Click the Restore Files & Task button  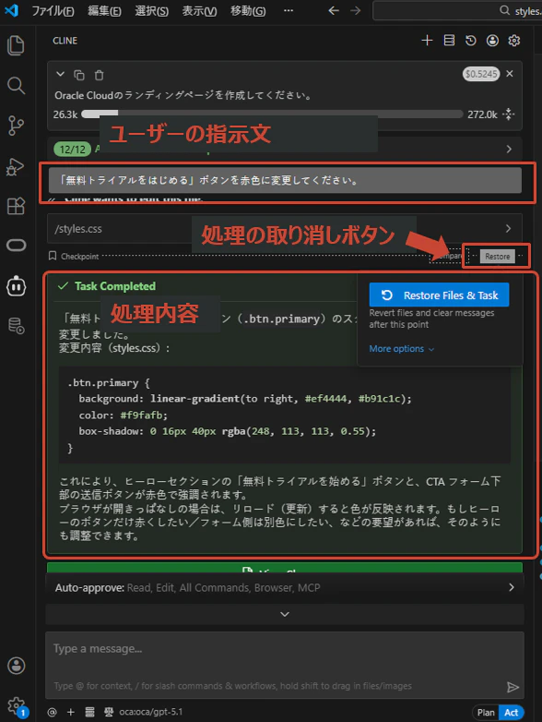439,295
